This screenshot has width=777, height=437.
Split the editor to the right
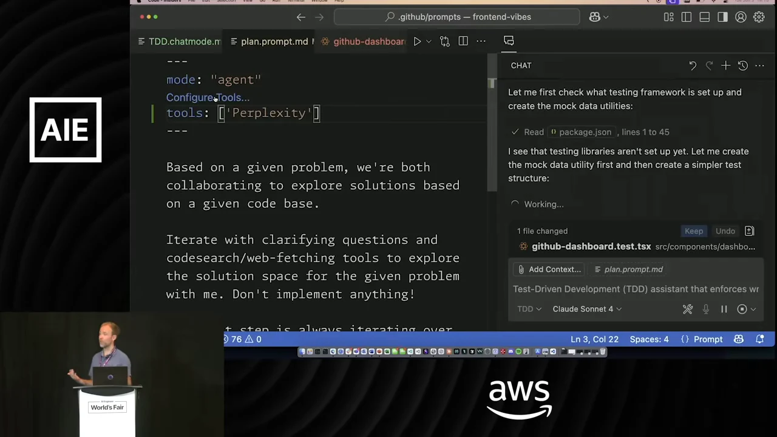[x=463, y=41]
